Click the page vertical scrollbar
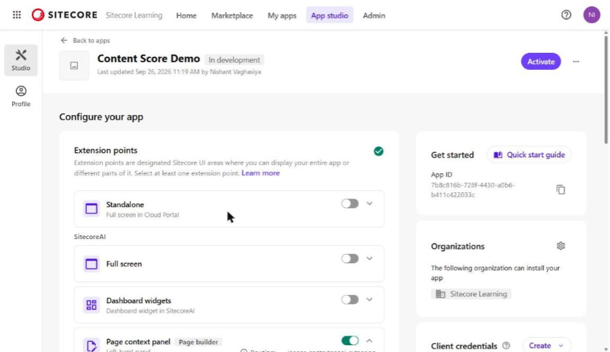 tap(606, 89)
